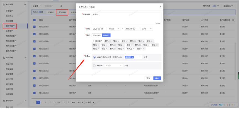Collapse the 客户管理 menu section
The image size is (239, 117).
25,4
